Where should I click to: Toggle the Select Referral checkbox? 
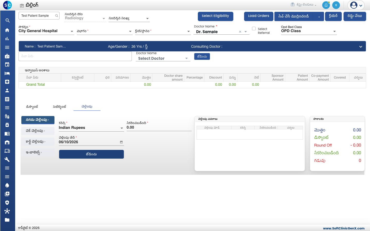254,28
